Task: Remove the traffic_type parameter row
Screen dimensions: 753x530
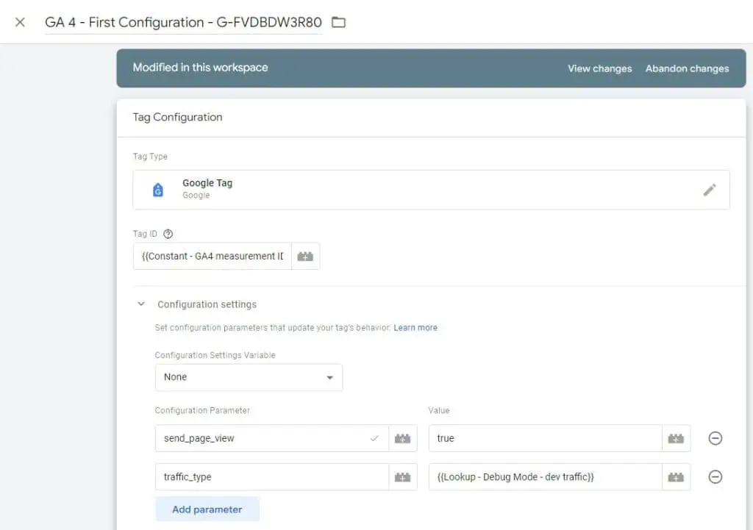Action: coord(715,476)
